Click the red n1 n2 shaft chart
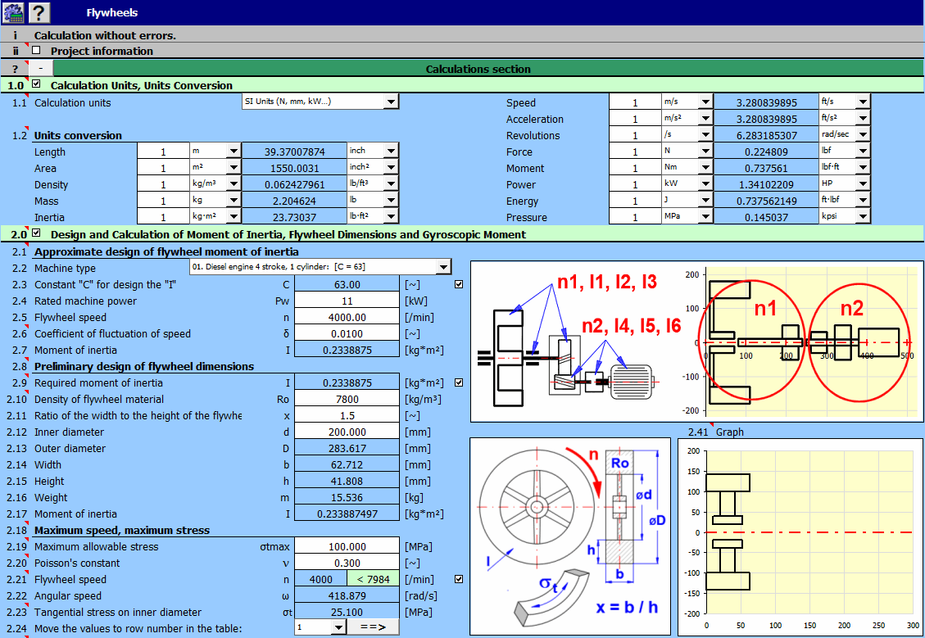Viewport: 925px width, 638px height. [x=800, y=341]
